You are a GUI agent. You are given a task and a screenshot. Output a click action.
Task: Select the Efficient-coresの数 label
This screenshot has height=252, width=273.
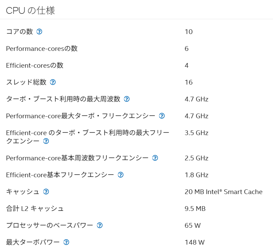click(x=35, y=65)
